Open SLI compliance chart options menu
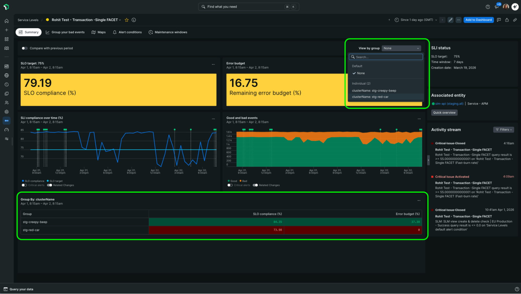The width and height of the screenshot is (521, 294). coord(213,119)
